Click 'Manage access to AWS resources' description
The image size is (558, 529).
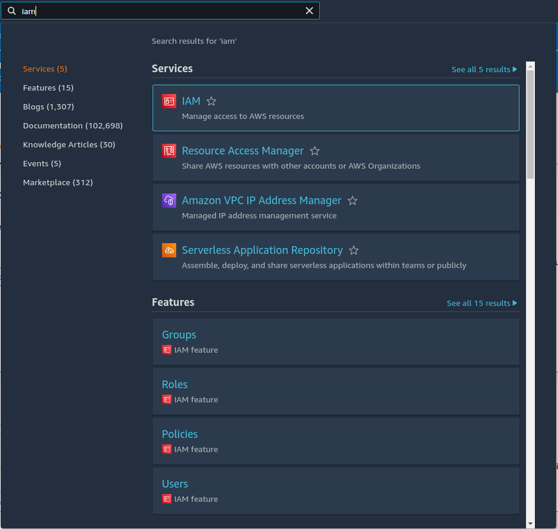[x=243, y=116]
